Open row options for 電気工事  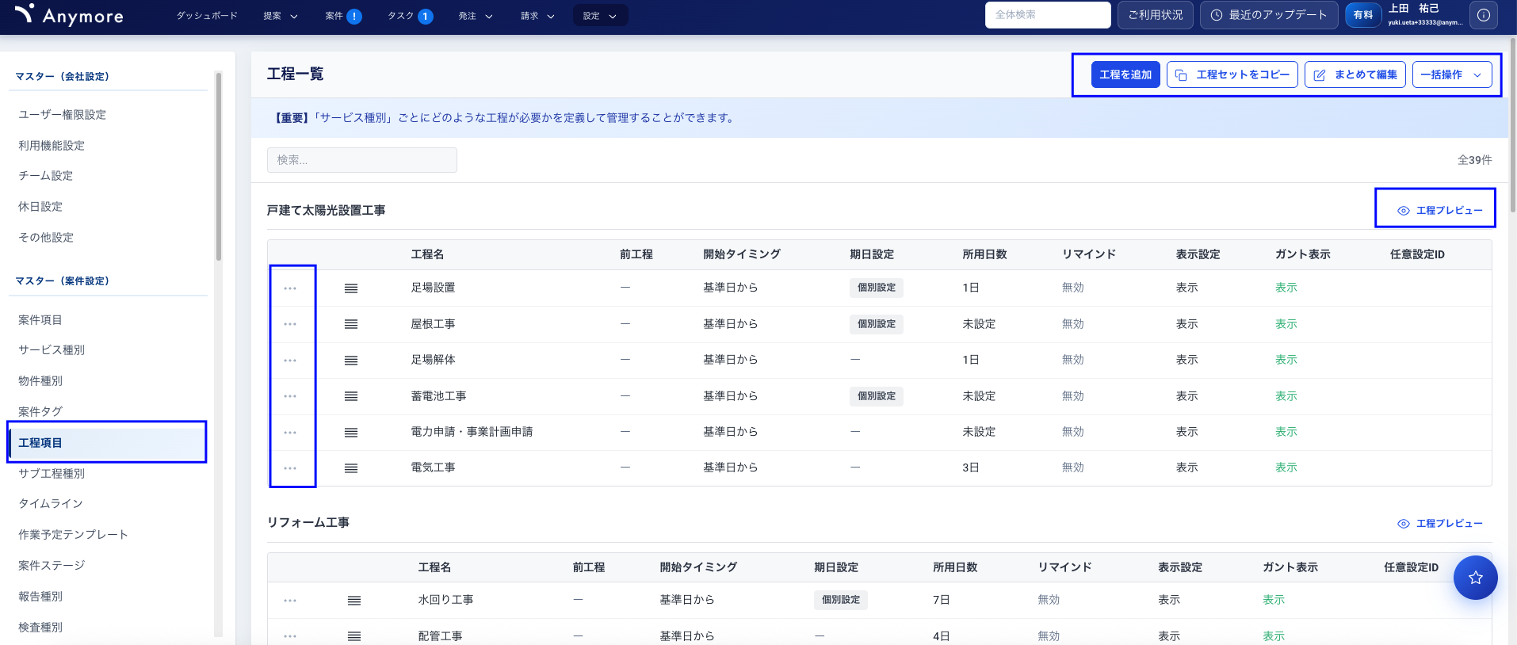click(x=290, y=468)
